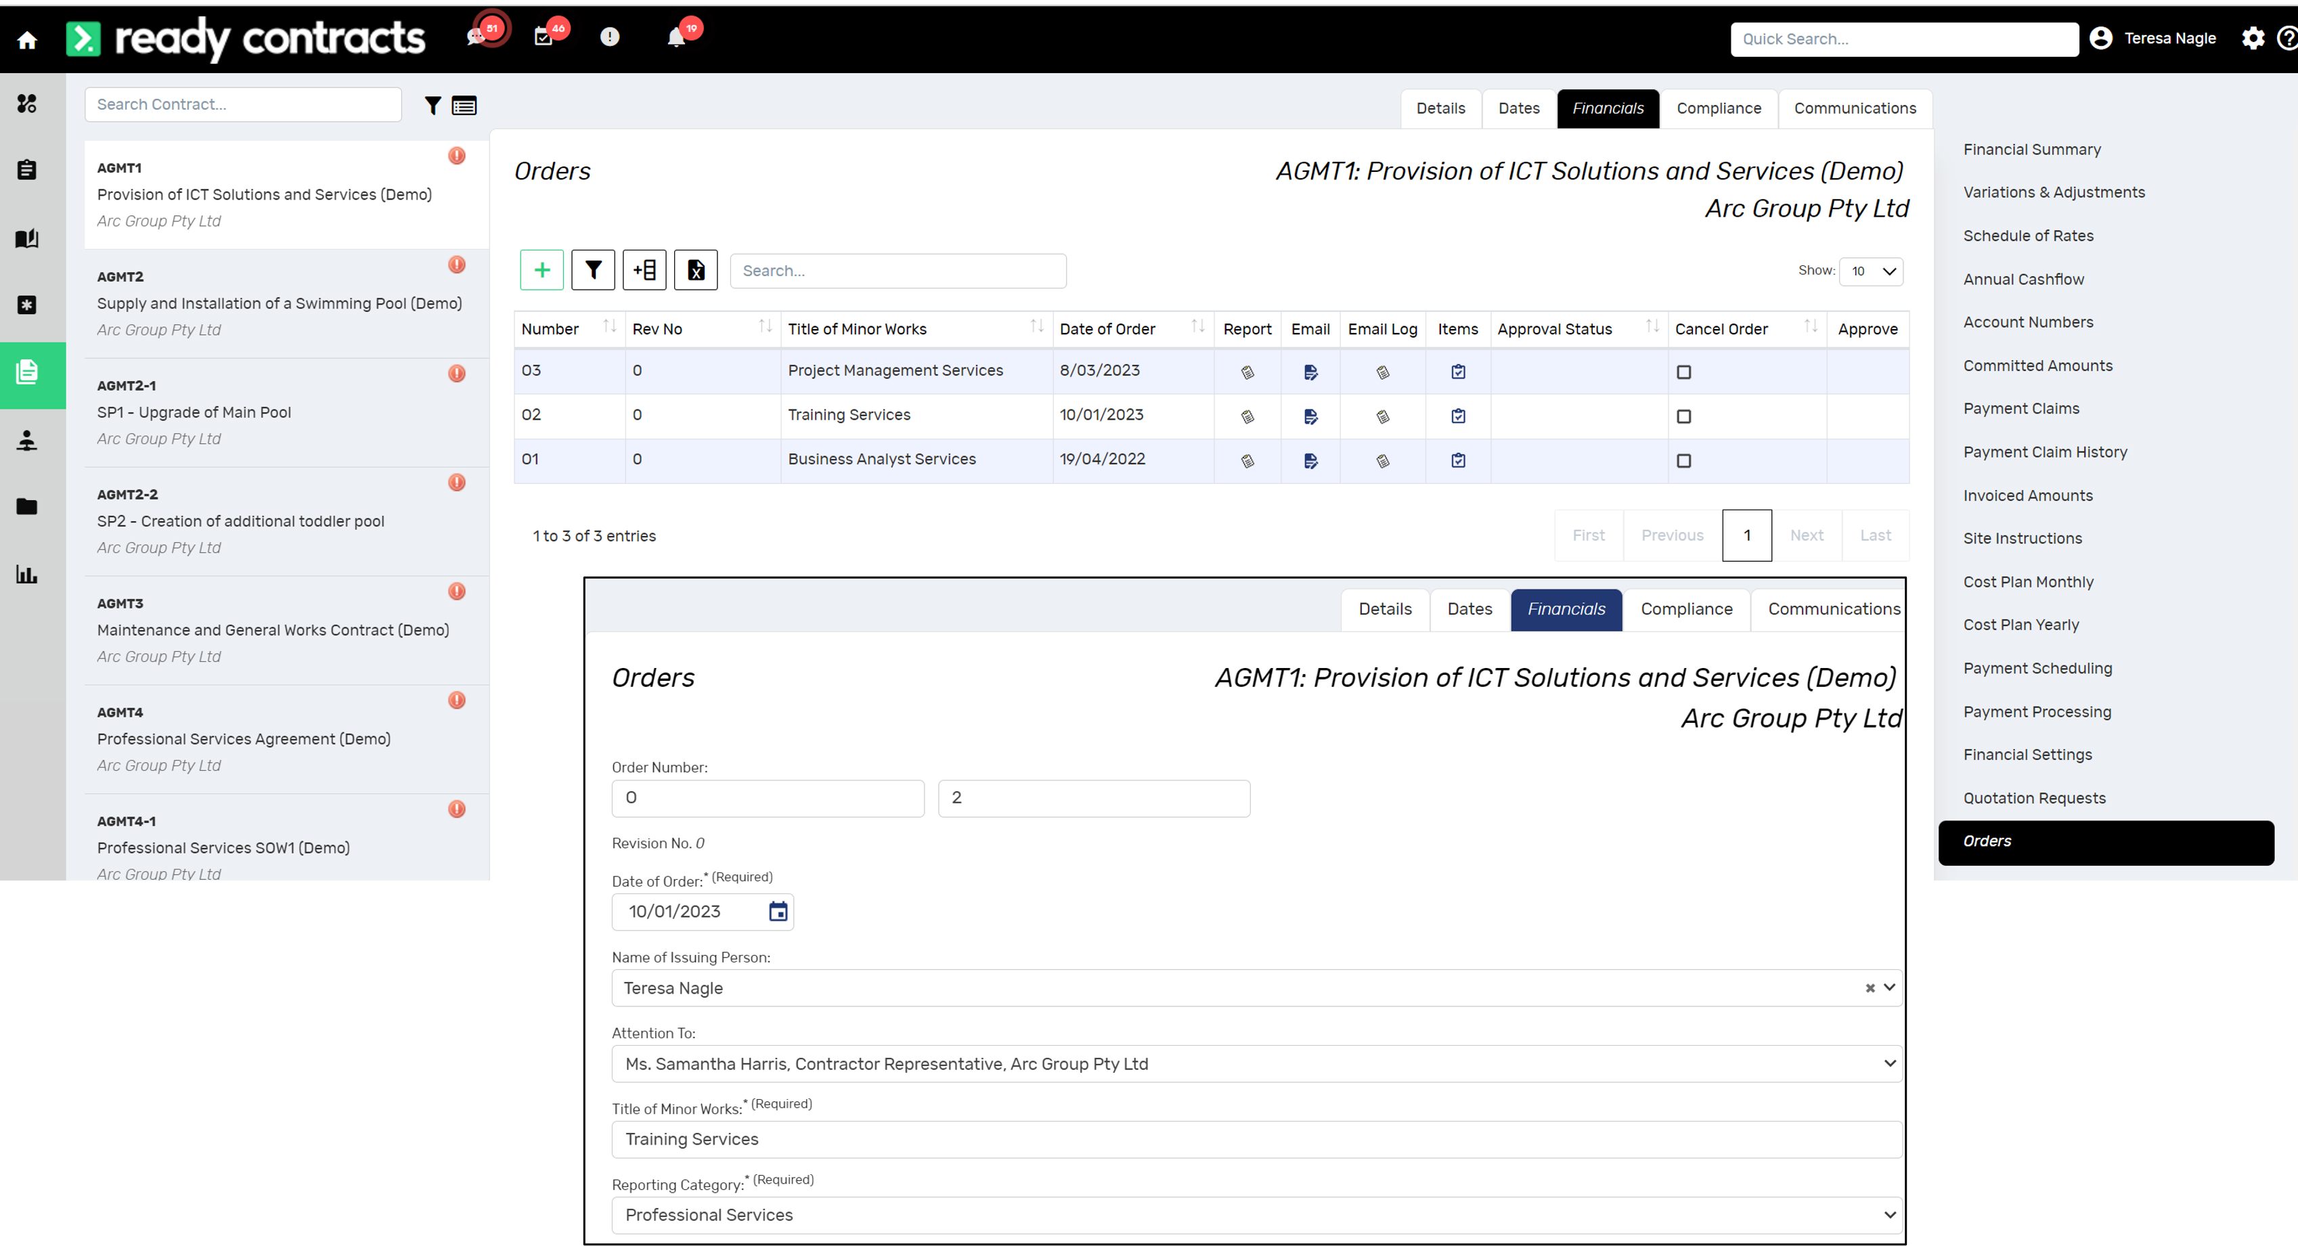Open the bell notifications icon
Viewport: 2298px width, 1246px height.
[x=676, y=37]
